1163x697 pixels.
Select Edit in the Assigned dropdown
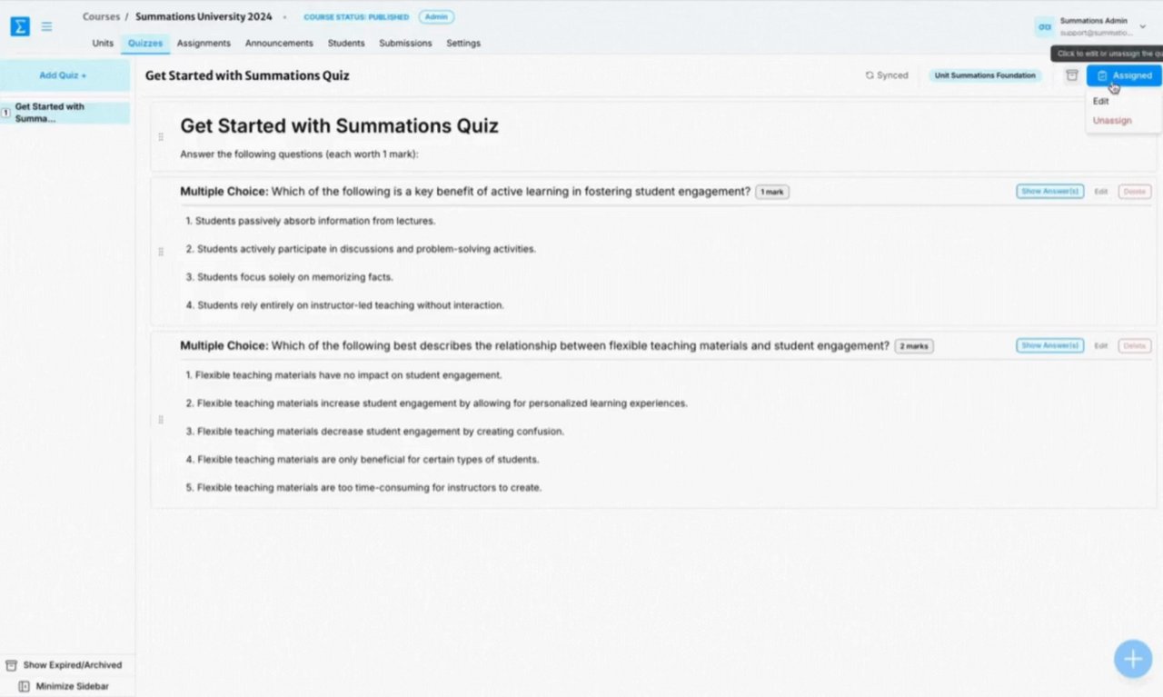(1101, 102)
